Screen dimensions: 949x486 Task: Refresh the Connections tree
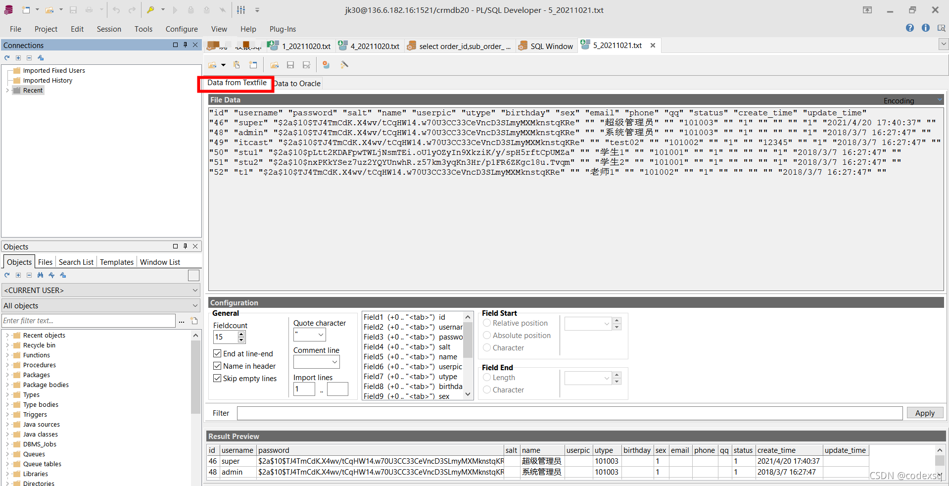click(x=6, y=57)
